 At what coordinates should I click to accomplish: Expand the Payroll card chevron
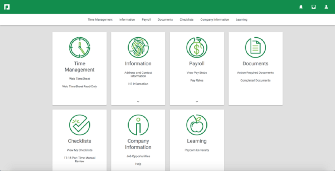tap(197, 101)
